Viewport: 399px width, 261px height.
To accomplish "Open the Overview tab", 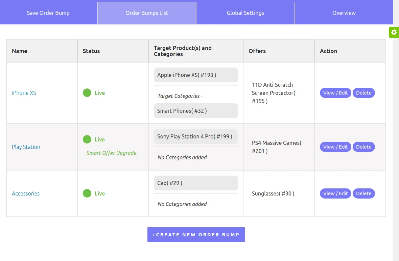I will 344,13.
